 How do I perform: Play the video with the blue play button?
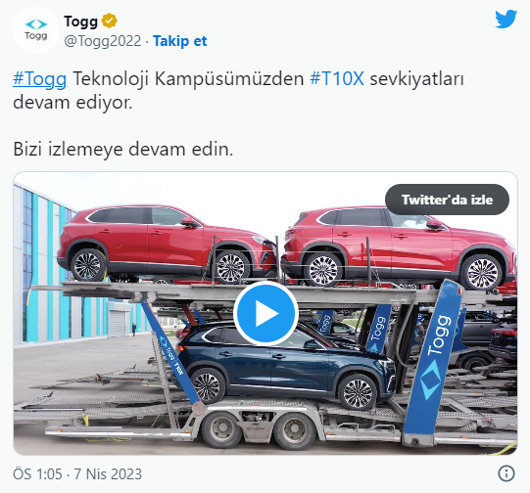(265, 313)
